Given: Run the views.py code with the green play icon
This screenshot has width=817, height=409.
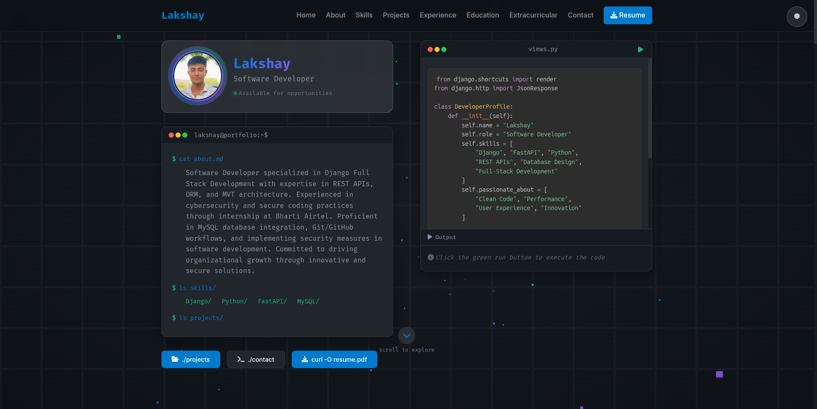Looking at the screenshot, I should (640, 49).
